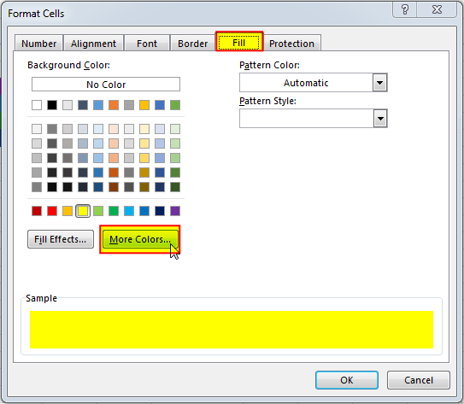Select the Fill tab

click(x=239, y=42)
